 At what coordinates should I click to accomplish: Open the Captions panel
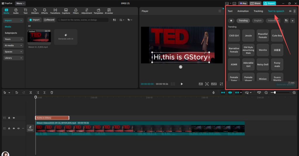coord(66,11)
